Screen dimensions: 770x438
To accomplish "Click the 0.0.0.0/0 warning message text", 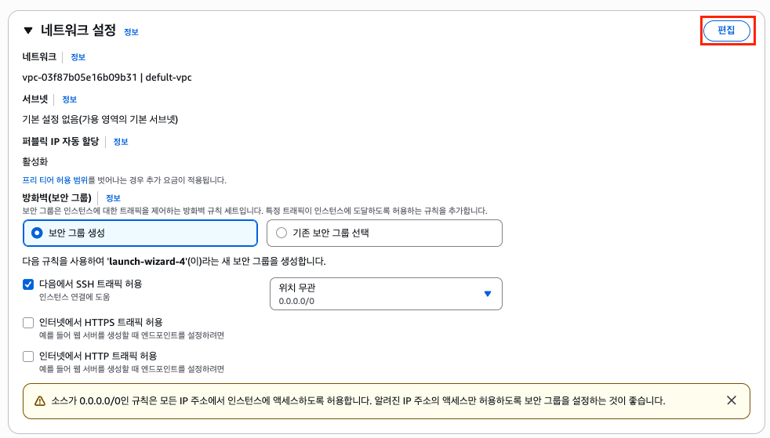I will pyautogui.click(x=359, y=400).
